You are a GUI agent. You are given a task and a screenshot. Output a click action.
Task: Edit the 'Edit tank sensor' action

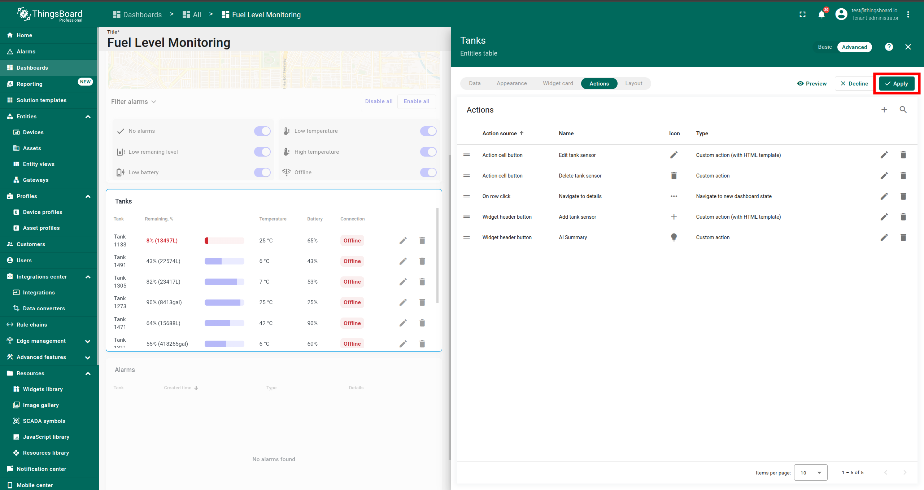coord(884,155)
